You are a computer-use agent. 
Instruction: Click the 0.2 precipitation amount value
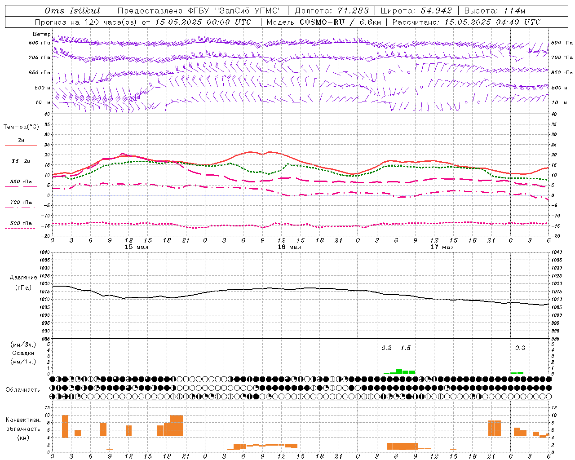tap(386, 348)
